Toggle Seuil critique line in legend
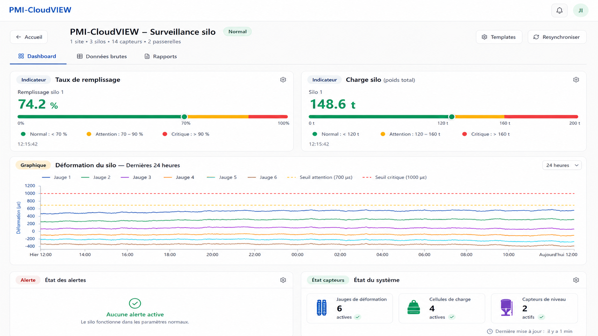 394,177
